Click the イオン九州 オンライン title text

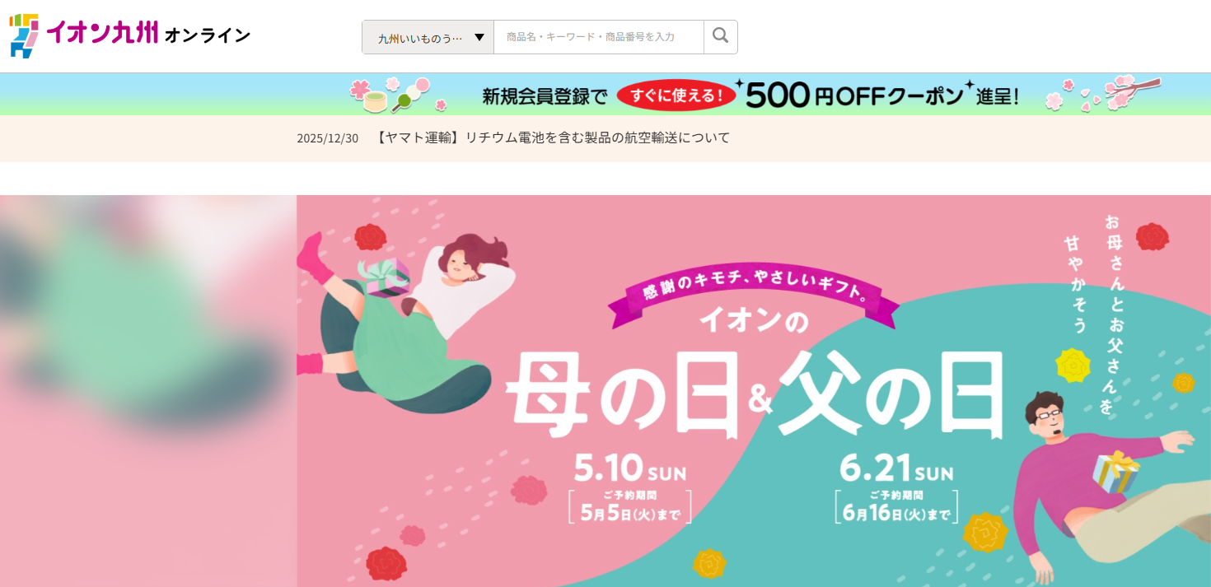point(148,33)
